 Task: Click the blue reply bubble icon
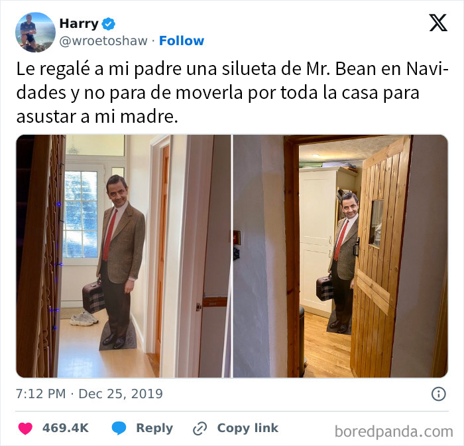pyautogui.click(x=119, y=428)
